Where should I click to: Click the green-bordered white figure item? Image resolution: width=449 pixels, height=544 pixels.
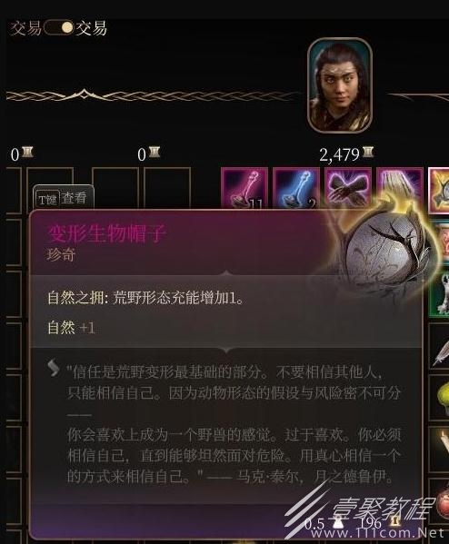click(x=439, y=294)
